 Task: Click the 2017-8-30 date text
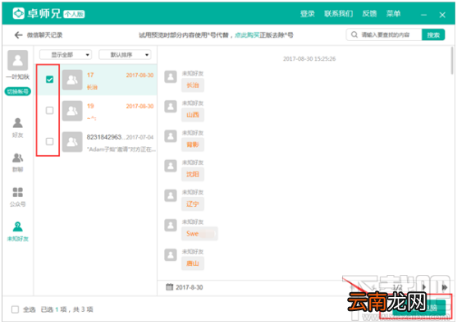(190, 287)
